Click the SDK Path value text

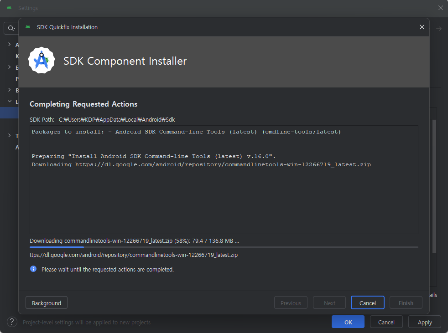point(117,119)
